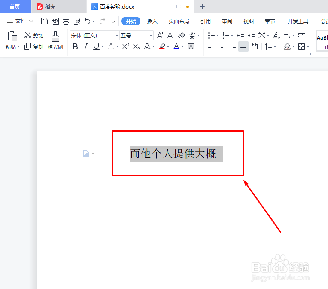Image resolution: width=328 pixels, height=289 pixels.
Task: Click the WPS document icon in tab
Action: click(95, 7)
